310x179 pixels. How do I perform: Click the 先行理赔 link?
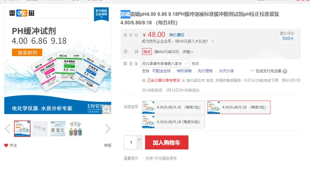tap(205, 71)
